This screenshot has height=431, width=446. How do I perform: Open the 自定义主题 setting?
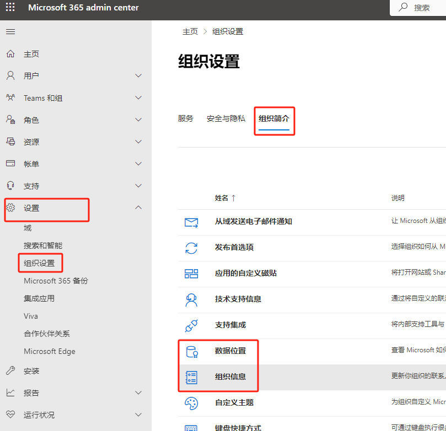pyautogui.click(x=234, y=402)
